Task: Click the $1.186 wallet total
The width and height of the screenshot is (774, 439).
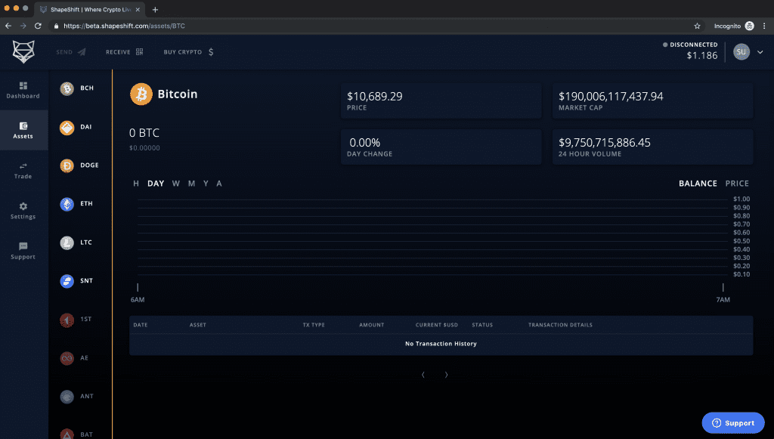Action: [x=702, y=55]
